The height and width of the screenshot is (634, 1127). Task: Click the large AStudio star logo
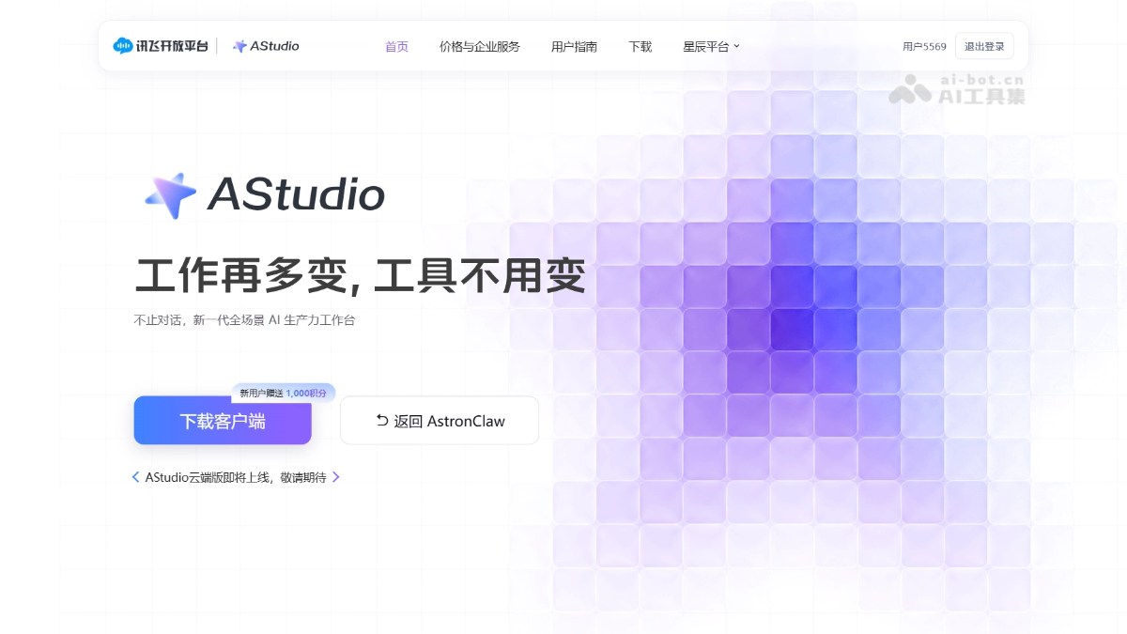[x=170, y=195]
